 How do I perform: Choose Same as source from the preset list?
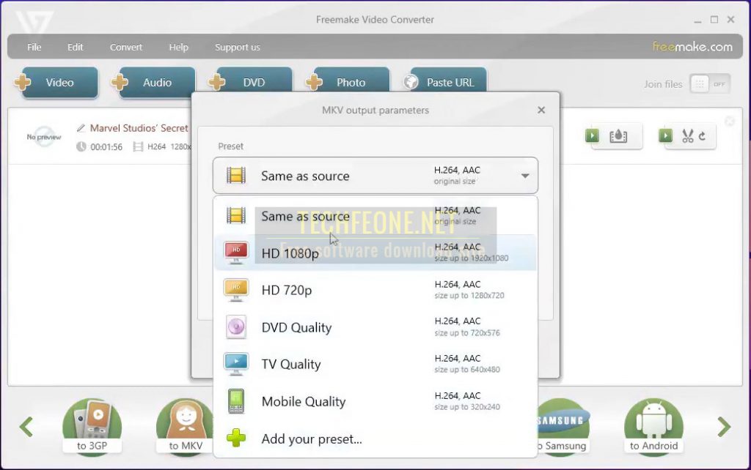point(375,216)
